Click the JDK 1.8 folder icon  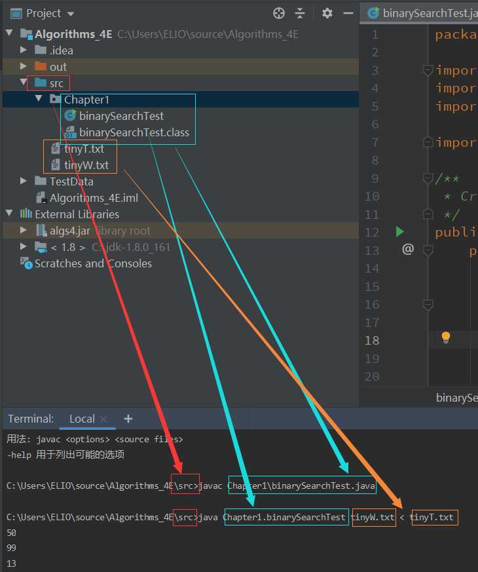(41, 247)
